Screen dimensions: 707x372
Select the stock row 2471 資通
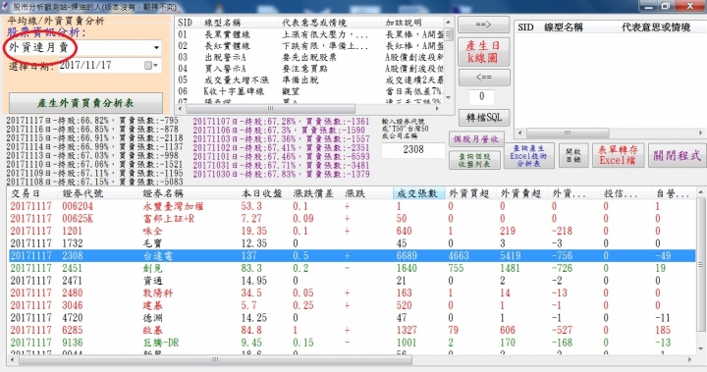pos(352,281)
